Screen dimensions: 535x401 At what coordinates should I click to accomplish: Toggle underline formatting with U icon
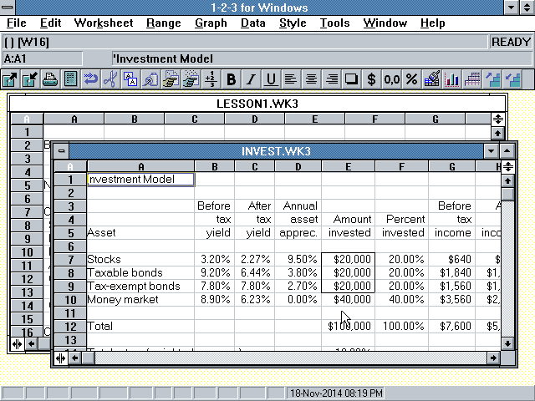coord(271,79)
